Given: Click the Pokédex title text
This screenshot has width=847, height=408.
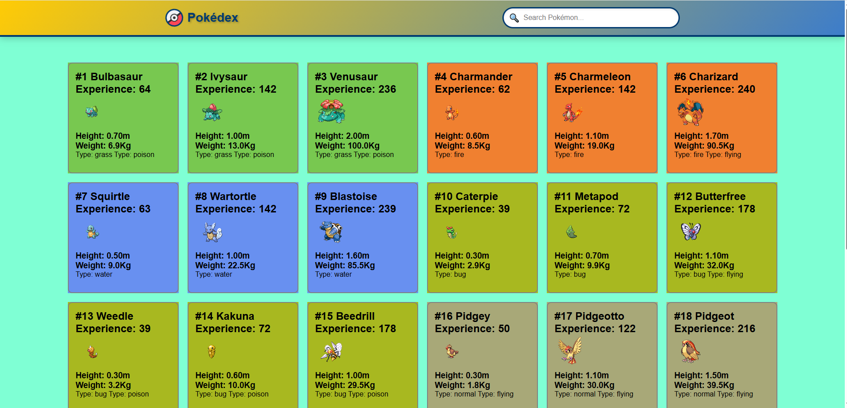Looking at the screenshot, I should tap(213, 18).
